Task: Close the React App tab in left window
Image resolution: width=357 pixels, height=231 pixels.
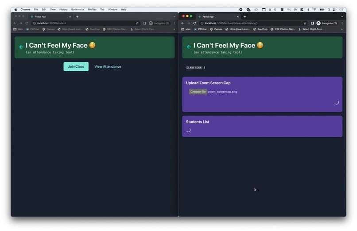Action: (70, 17)
